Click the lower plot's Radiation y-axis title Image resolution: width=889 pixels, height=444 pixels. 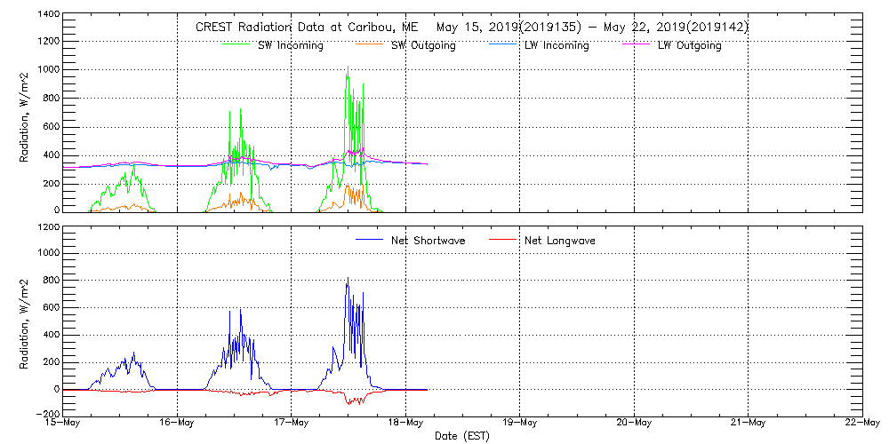[25, 320]
